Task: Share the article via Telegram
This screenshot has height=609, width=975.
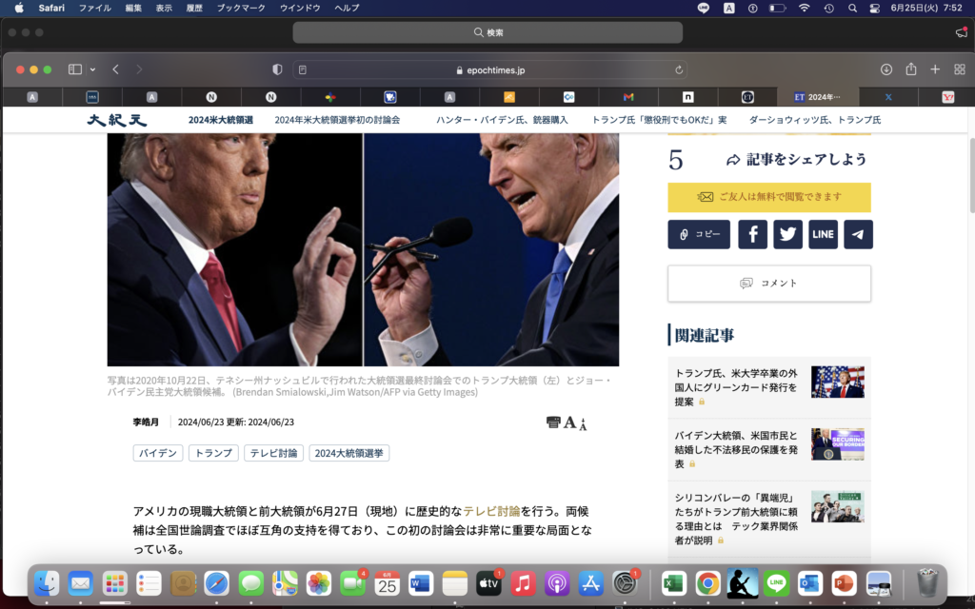Action: click(x=858, y=234)
